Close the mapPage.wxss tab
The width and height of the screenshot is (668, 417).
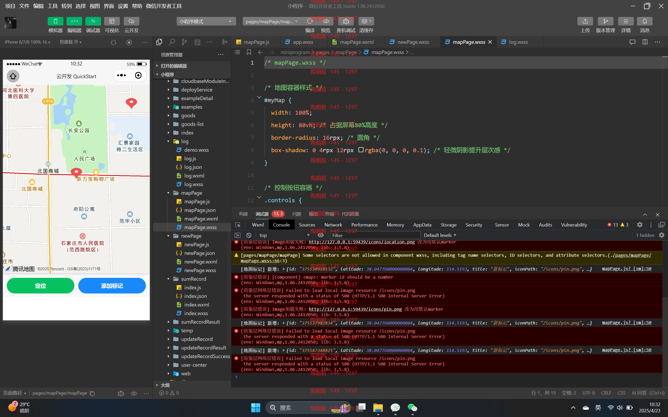click(490, 42)
